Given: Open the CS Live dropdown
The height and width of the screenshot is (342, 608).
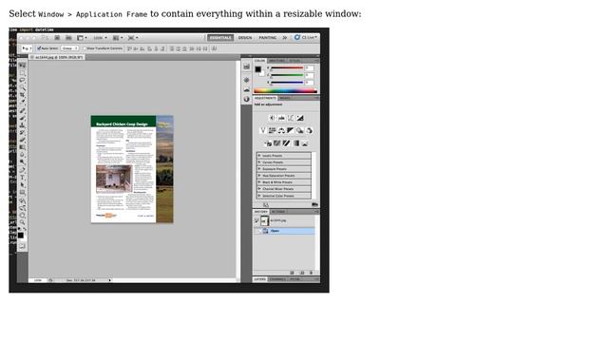Looking at the screenshot, I should coord(306,38).
